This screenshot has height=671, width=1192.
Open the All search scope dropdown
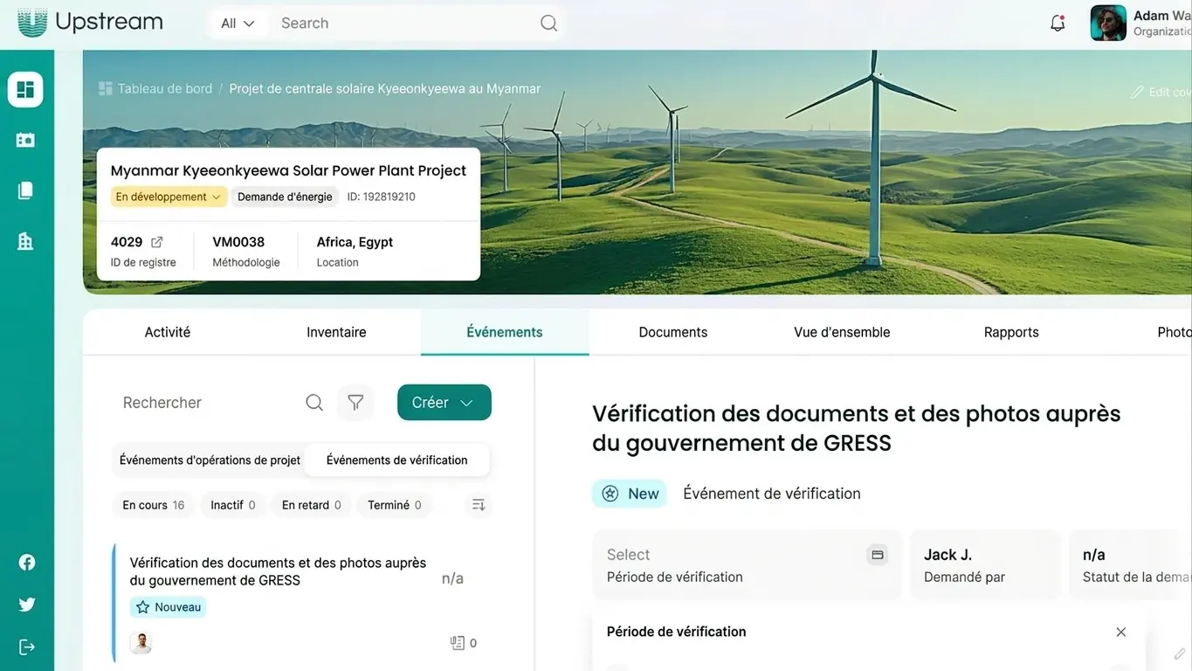(237, 23)
